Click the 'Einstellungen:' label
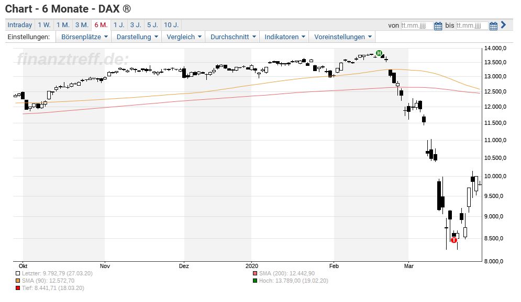The image size is (521, 302). coord(29,37)
